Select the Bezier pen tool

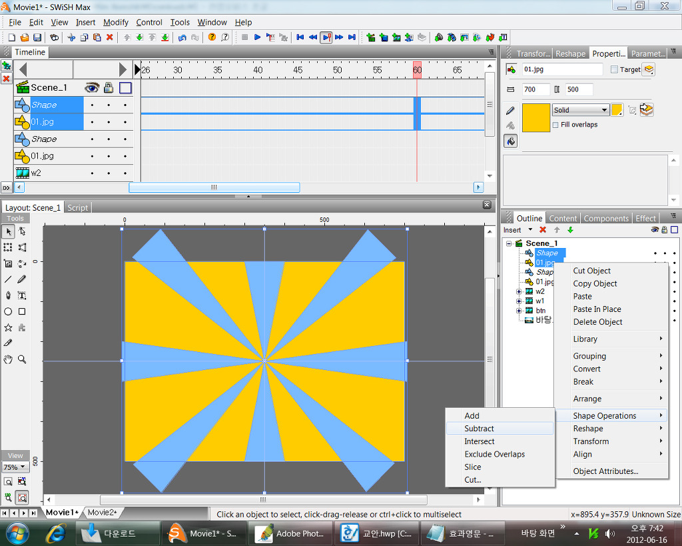[x=8, y=295]
